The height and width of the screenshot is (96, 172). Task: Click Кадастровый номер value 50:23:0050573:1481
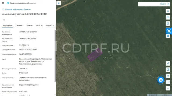tap(28, 50)
